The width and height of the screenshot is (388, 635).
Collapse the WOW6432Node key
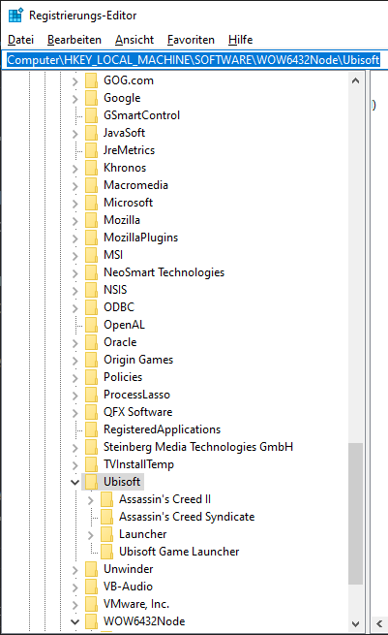pos(75,621)
